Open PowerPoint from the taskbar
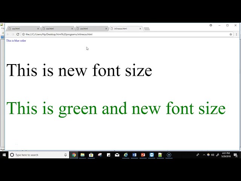 [143, 155]
